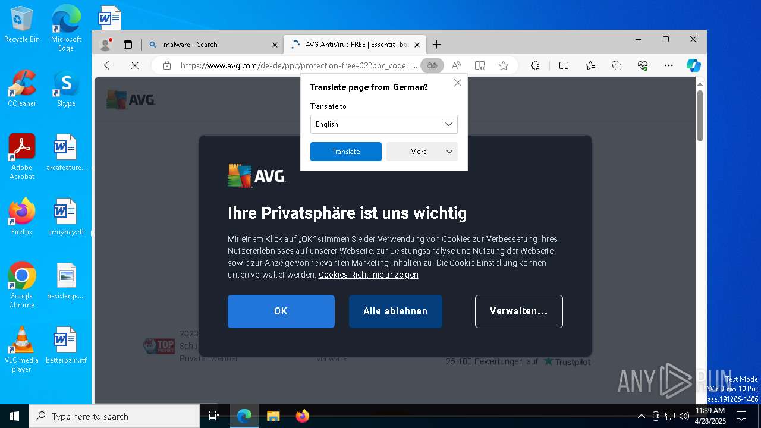Expand Translate to English dropdown
The image size is (761, 428).
point(383,124)
